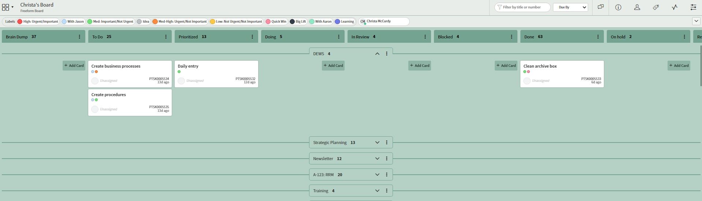
Task: Collapse the DEWS swimlane
Action: (377, 54)
